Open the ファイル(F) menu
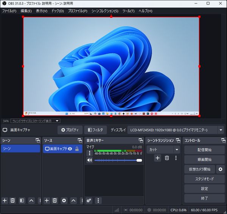 pyautogui.click(x=9, y=11)
